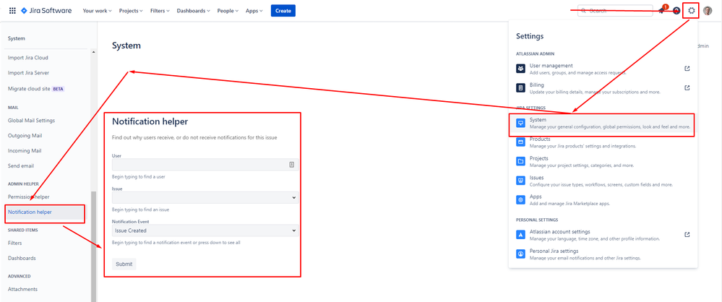Screen dimensions: 722x302
Task: Click the Projects folder icon
Action: pos(521,161)
